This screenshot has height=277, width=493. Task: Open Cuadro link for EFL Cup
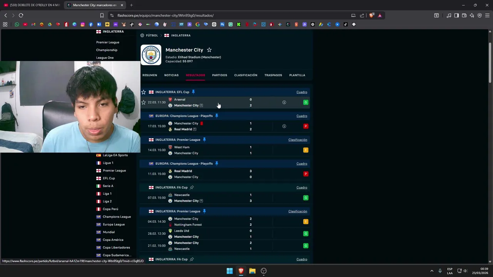pyautogui.click(x=302, y=92)
